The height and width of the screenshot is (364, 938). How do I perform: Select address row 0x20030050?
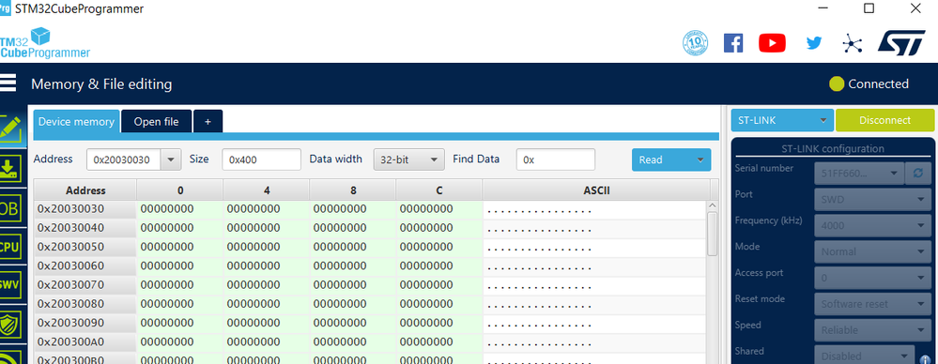85,247
